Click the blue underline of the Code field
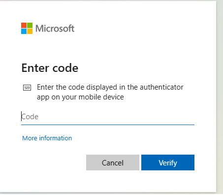 (108, 125)
